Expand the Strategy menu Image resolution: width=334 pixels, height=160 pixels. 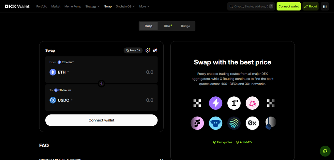[x=92, y=7]
